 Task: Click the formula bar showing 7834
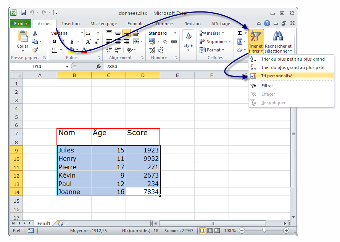(172, 66)
